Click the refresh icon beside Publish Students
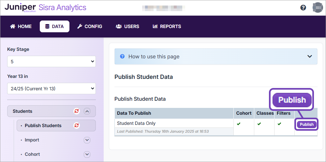This screenshot has width=326, height=162. pyautogui.click(x=77, y=125)
